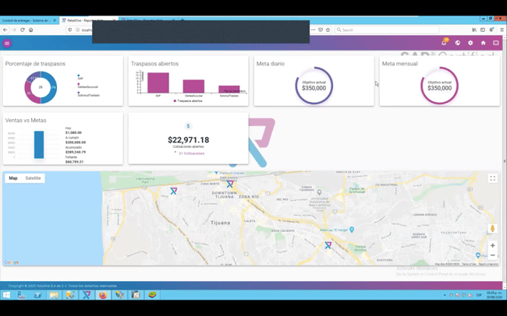Click the globe icon in header
Image resolution: width=507 pixels, height=316 pixels.
tap(458, 43)
